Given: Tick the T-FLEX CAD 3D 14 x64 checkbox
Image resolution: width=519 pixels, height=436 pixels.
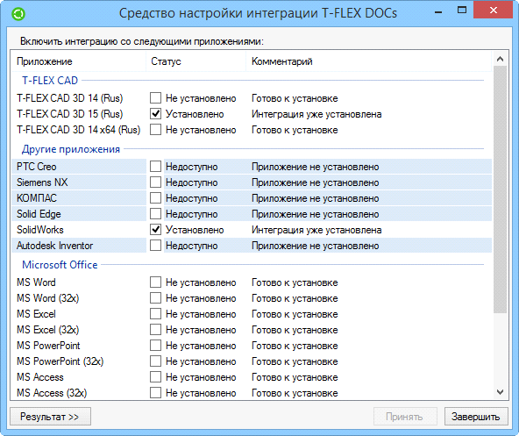Looking at the screenshot, I should point(155,130).
